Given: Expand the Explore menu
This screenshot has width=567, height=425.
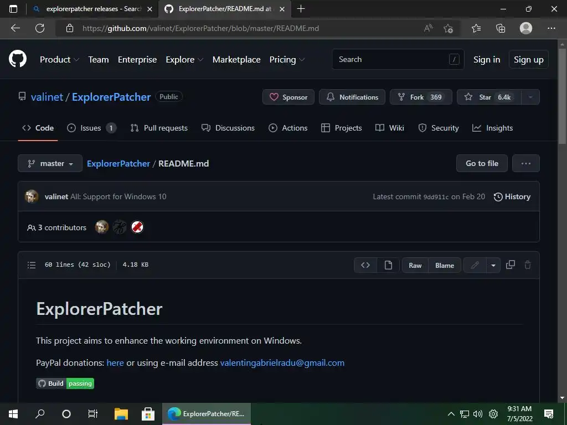Looking at the screenshot, I should (x=184, y=60).
